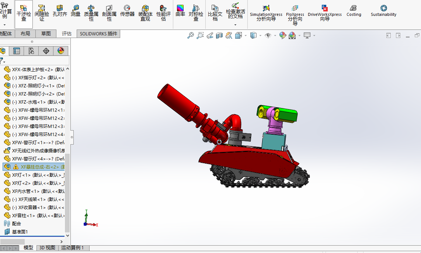Screen dimensions: 421x253
Task: Switch to 运动算例 1 bottom tab
Action: pyautogui.click(x=73, y=247)
